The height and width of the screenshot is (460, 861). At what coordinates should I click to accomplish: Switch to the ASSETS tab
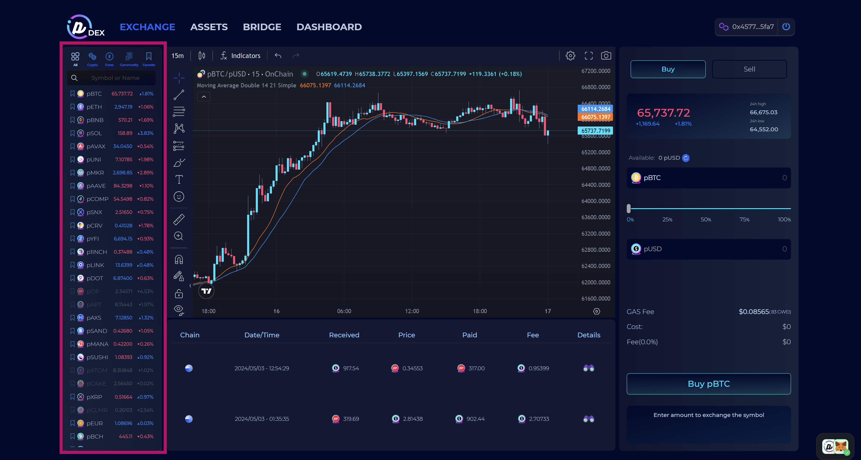(209, 27)
